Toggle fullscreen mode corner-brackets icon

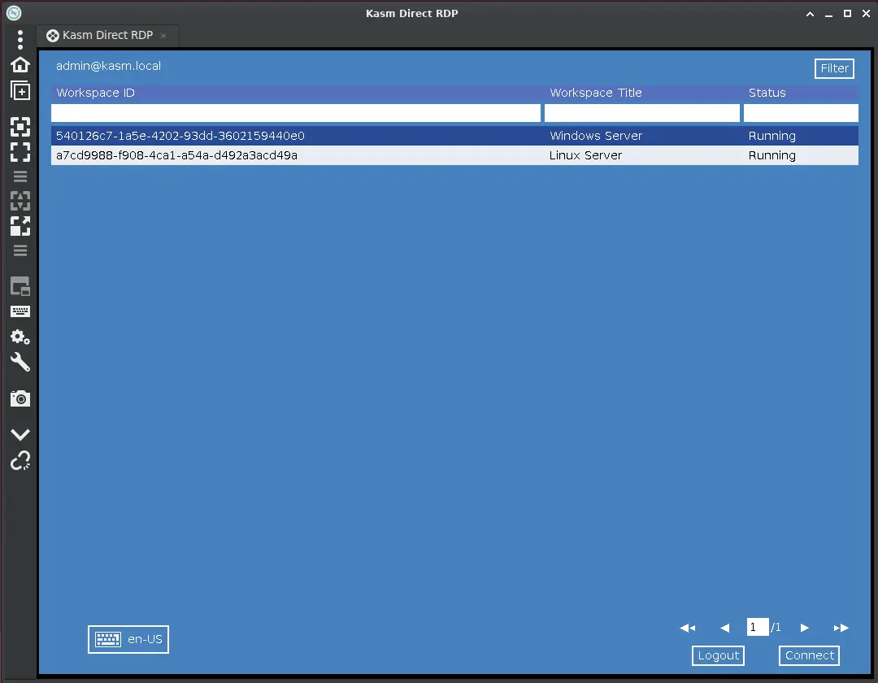20,152
